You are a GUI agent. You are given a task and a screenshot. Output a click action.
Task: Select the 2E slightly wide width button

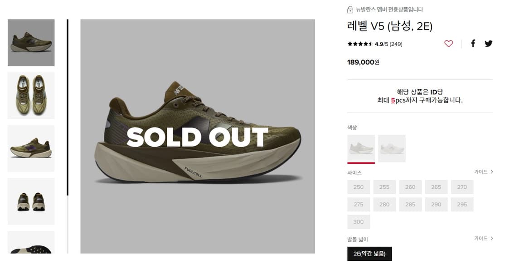(x=369, y=254)
